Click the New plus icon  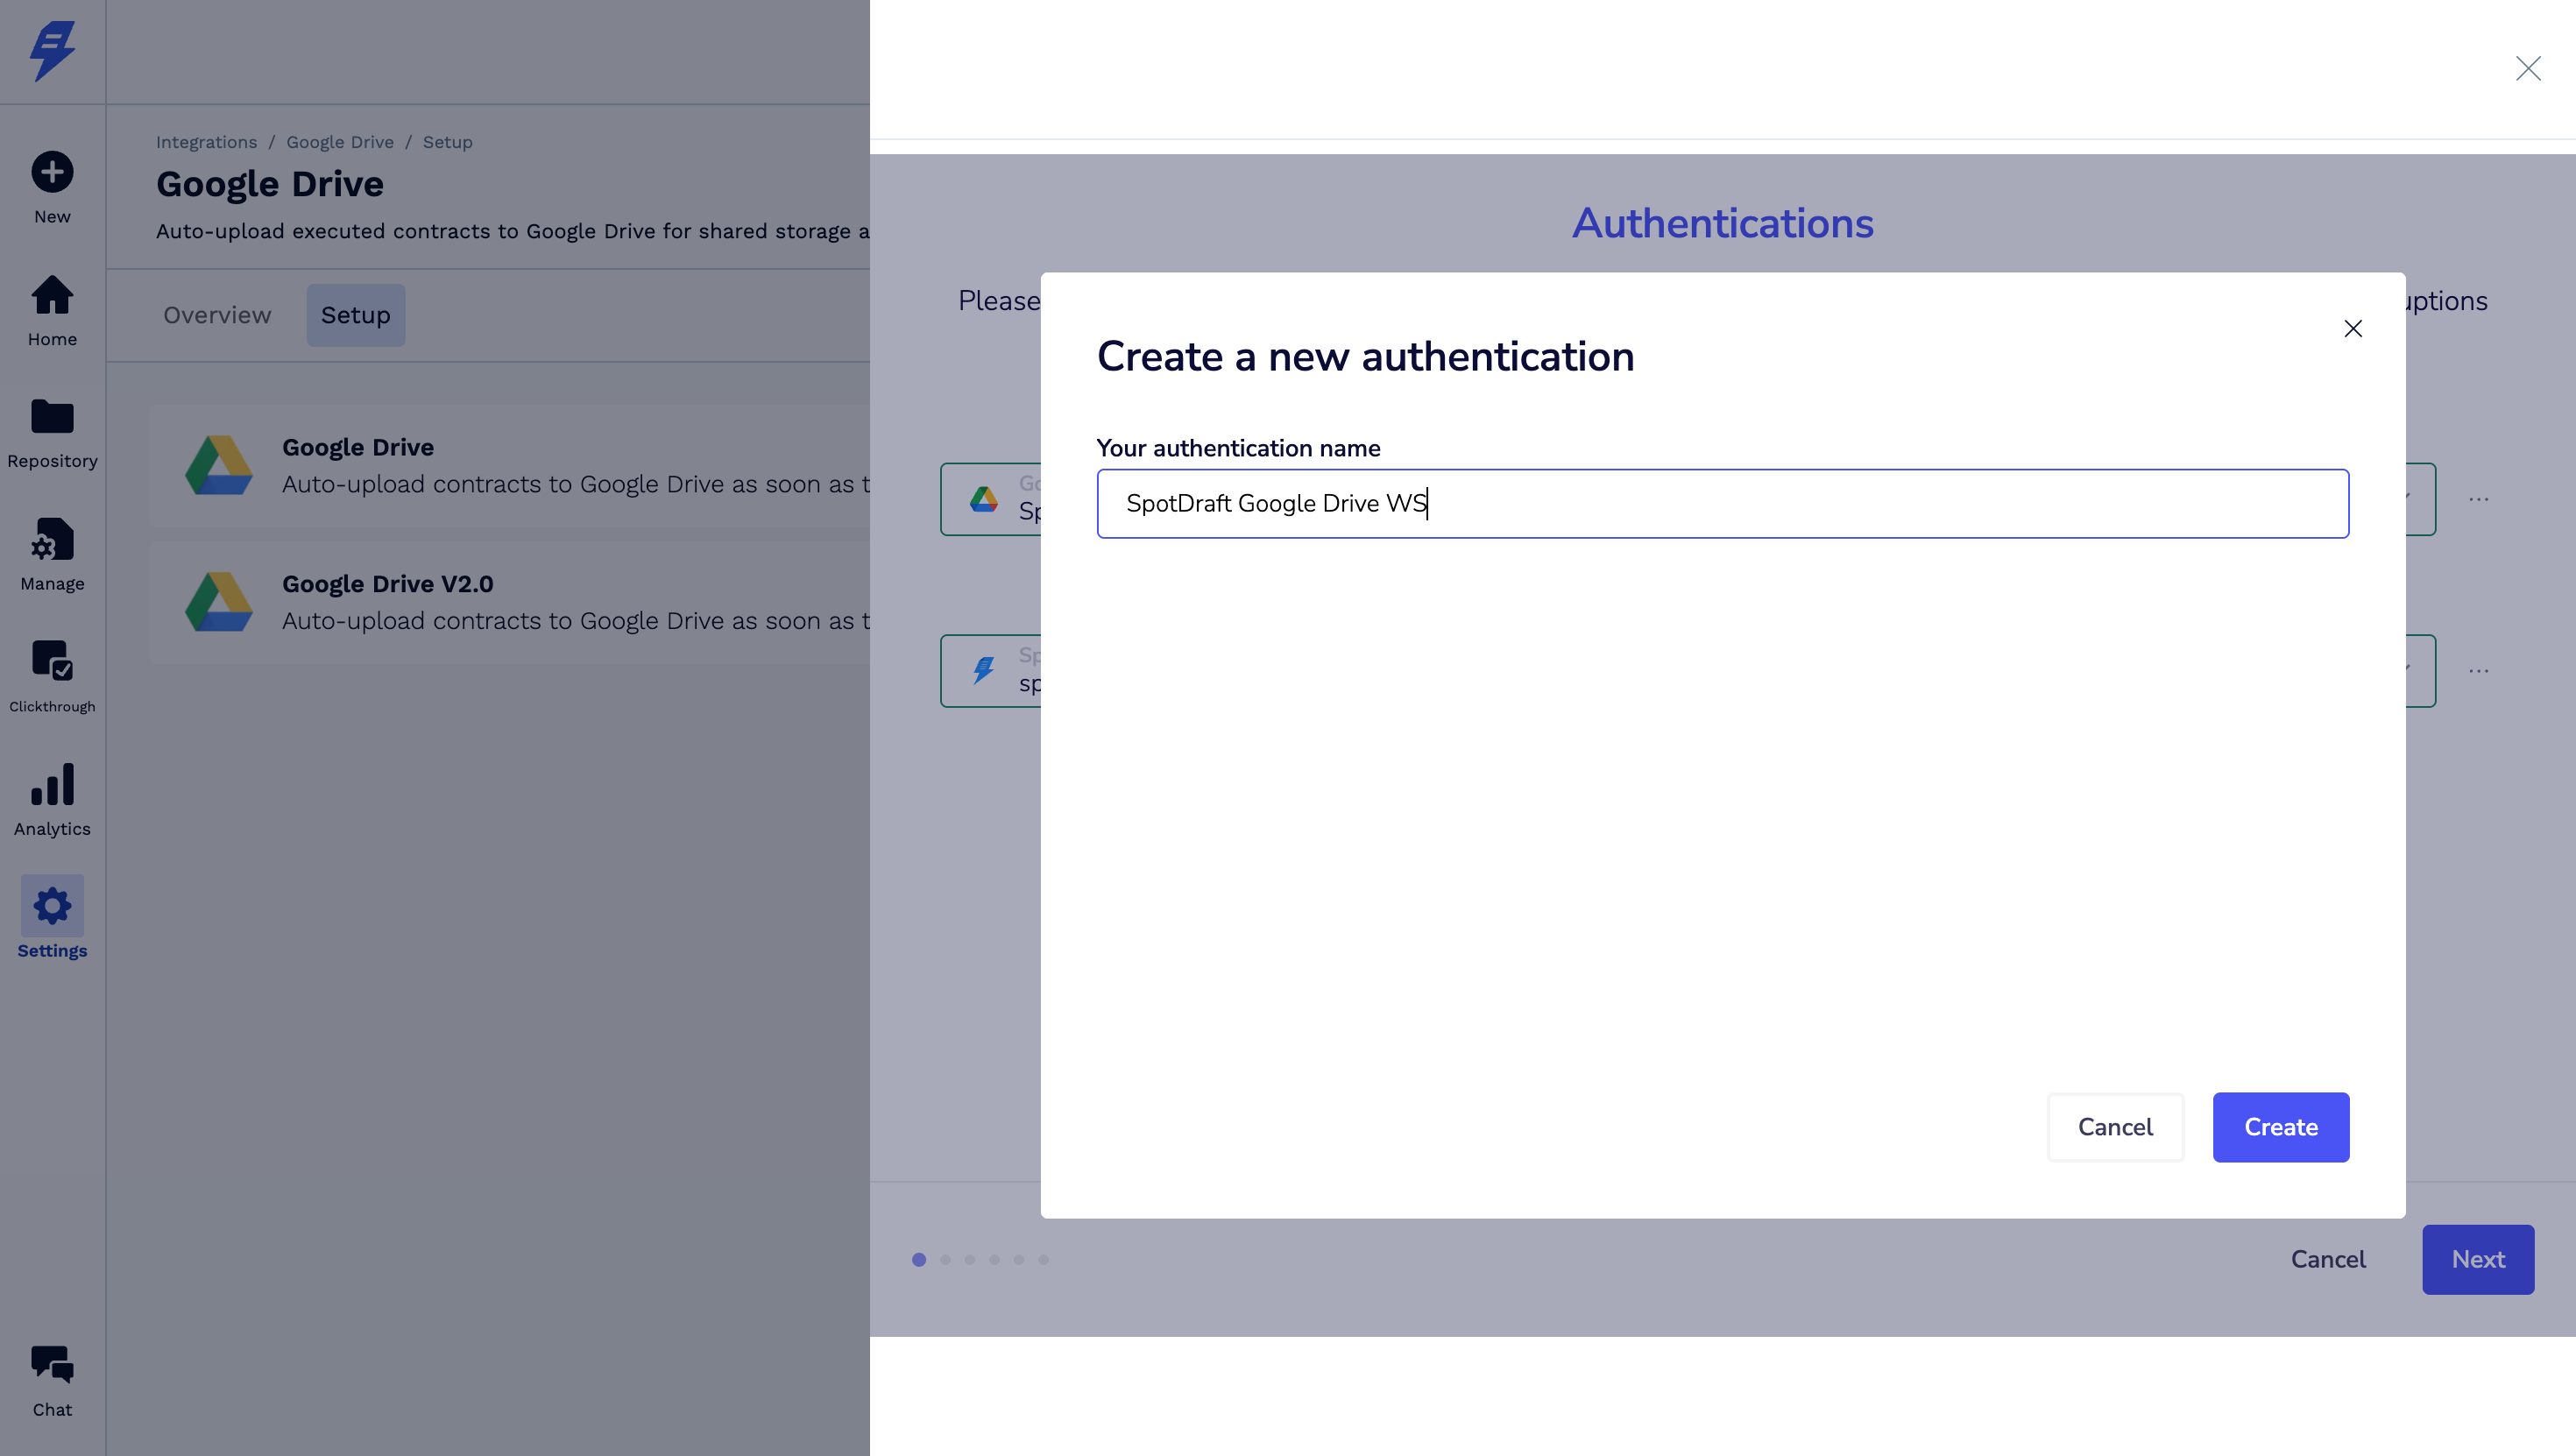pyautogui.click(x=52, y=172)
